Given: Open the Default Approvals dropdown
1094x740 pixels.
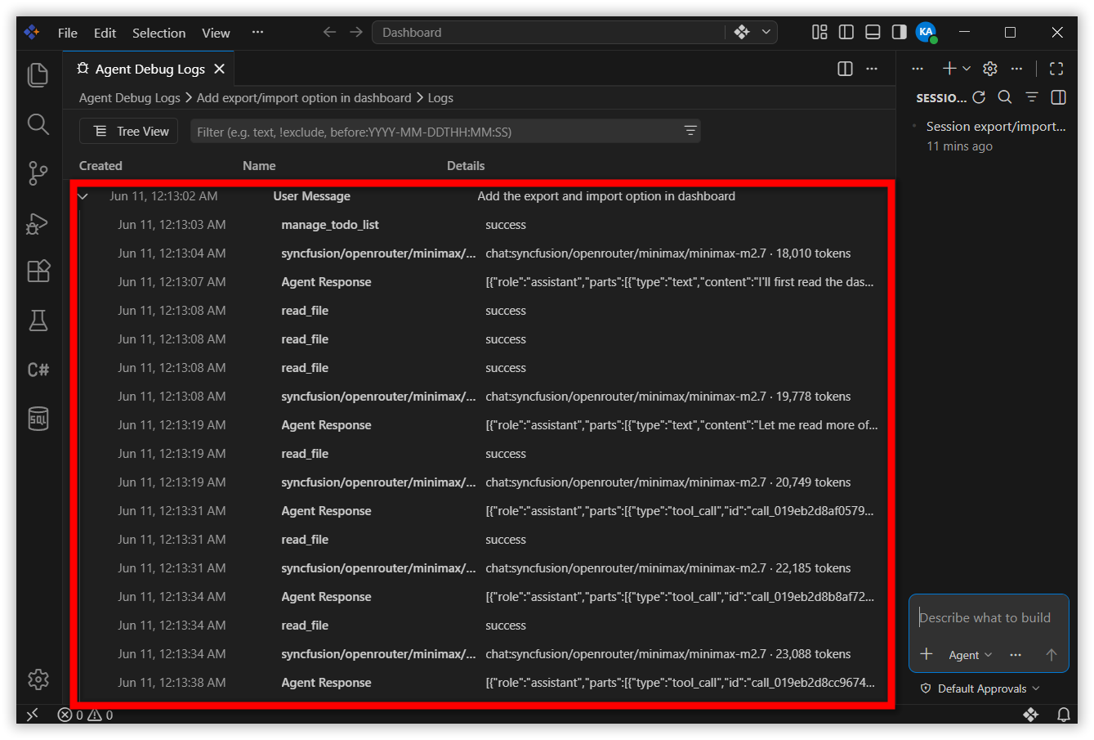Looking at the screenshot, I should [x=980, y=688].
